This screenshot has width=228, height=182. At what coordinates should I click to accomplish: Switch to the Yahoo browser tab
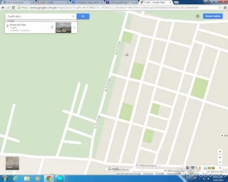(121, 2)
